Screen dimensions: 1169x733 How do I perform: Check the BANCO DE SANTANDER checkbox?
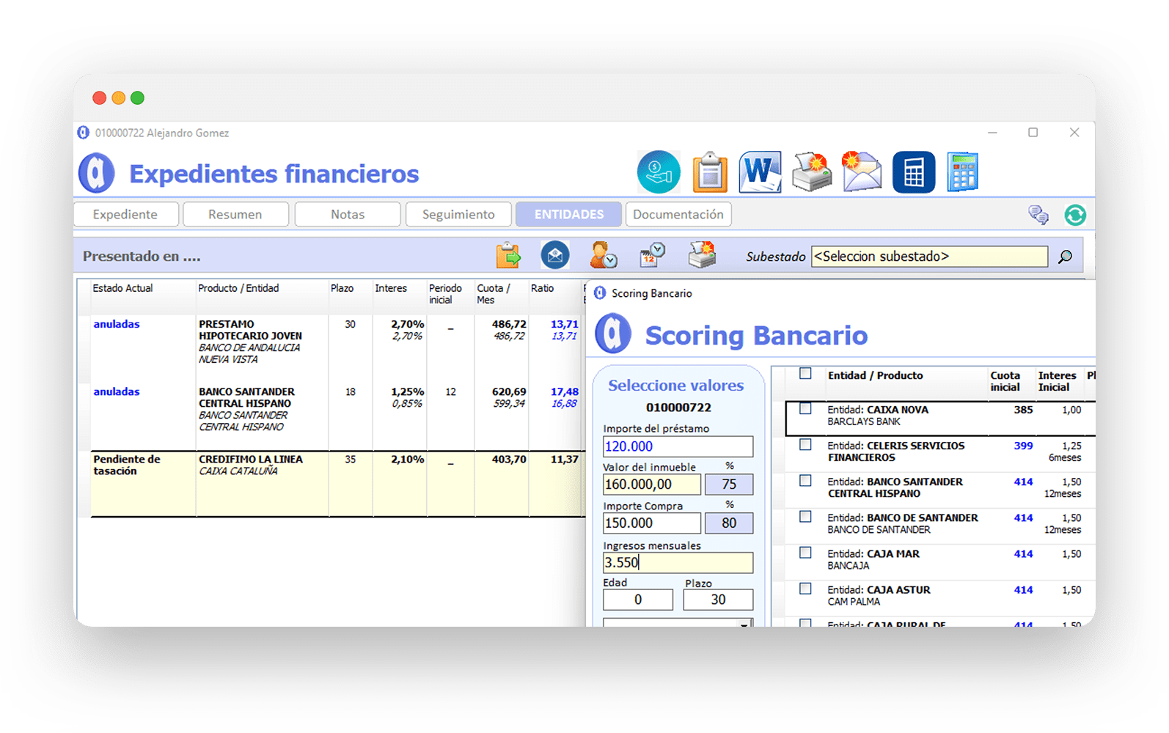click(x=805, y=517)
